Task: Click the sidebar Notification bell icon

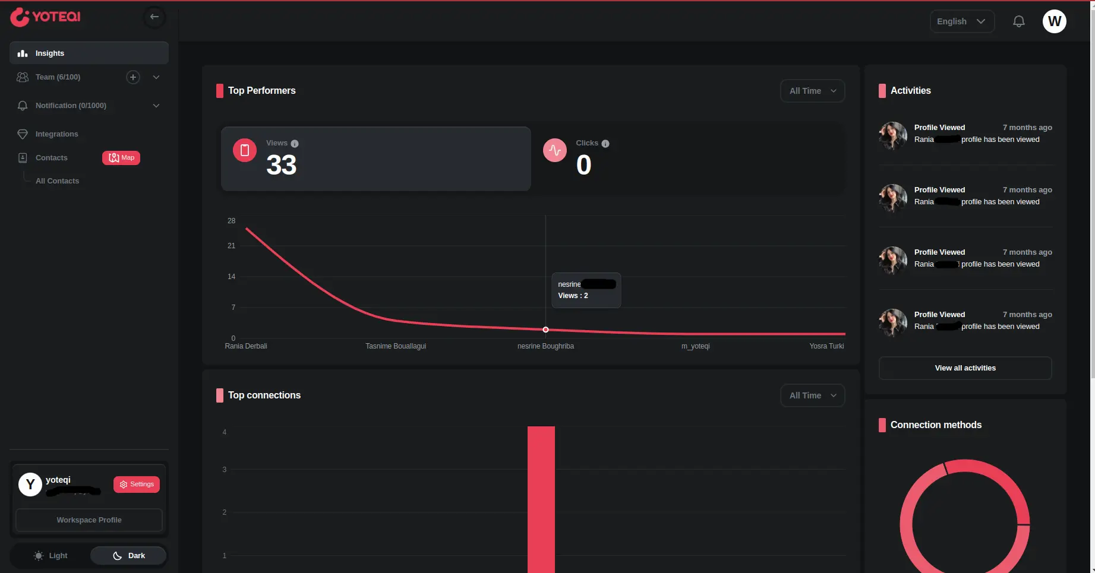Action: (x=23, y=106)
